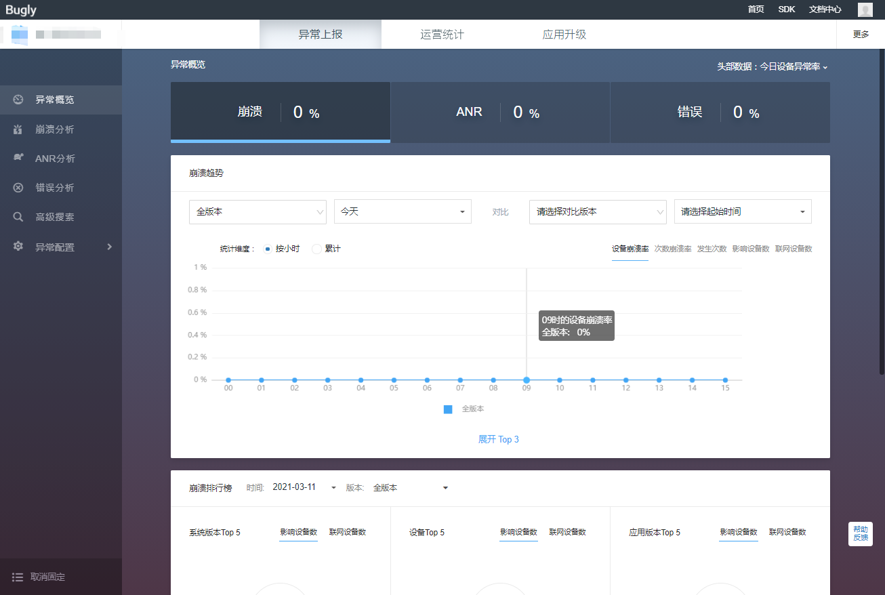Open ANR分析 from the sidebar icon

[x=18, y=158]
